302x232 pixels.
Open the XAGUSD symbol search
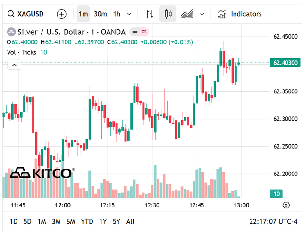tap(25, 14)
